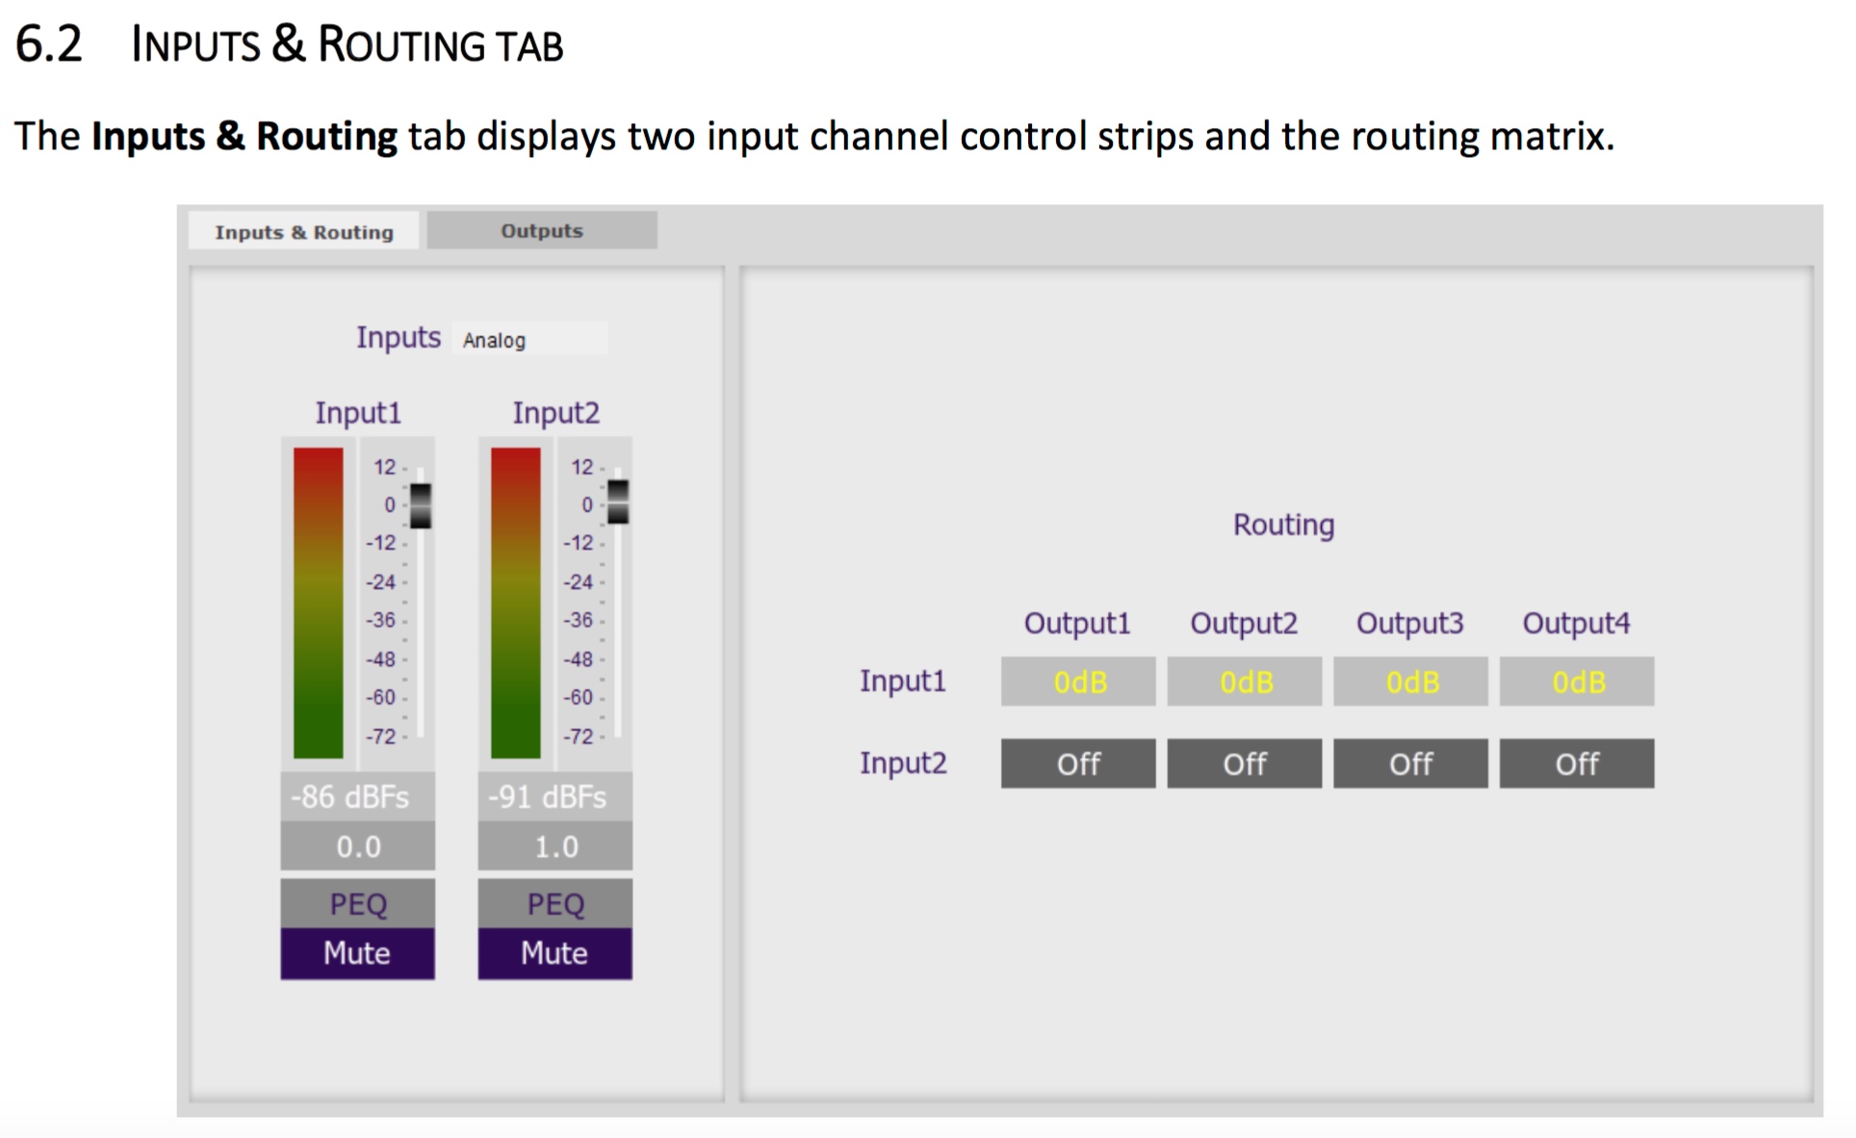The height and width of the screenshot is (1138, 1856).
Task: Click the Input1 level meter
Action: pos(319,603)
